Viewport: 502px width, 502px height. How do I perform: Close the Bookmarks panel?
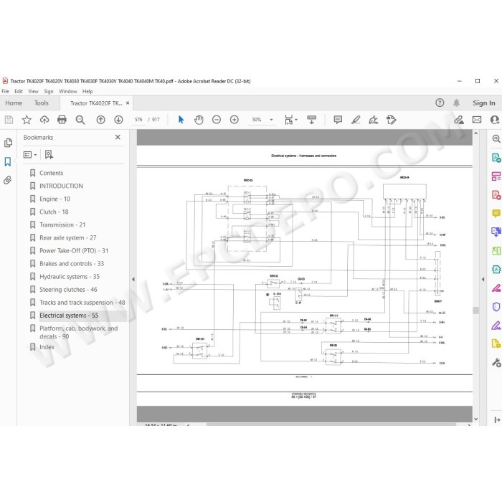tap(118, 137)
